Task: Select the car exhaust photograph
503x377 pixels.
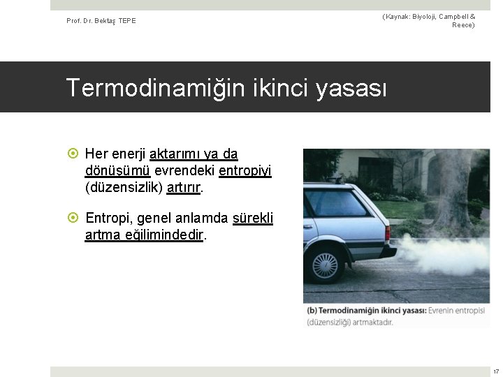Action: 396,226
